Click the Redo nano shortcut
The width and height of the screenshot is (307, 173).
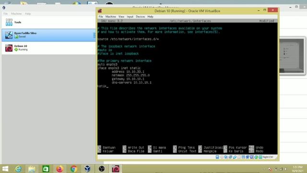pyautogui.click(x=256, y=151)
